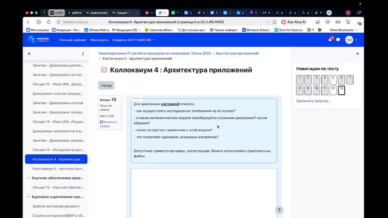Jump to question 4 in navigation
The height and width of the screenshot is (218, 388).
pyautogui.click(x=325, y=80)
